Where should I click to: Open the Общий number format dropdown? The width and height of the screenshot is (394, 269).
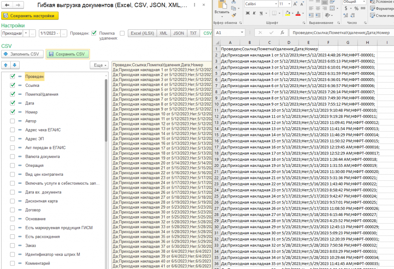(x=364, y=2)
